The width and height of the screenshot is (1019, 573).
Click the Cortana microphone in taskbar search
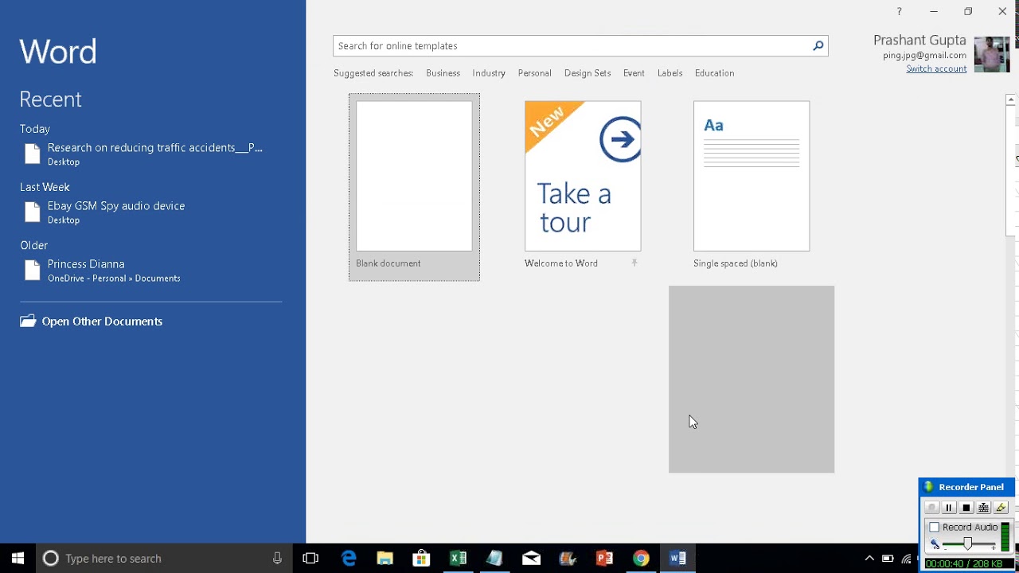pyautogui.click(x=277, y=559)
